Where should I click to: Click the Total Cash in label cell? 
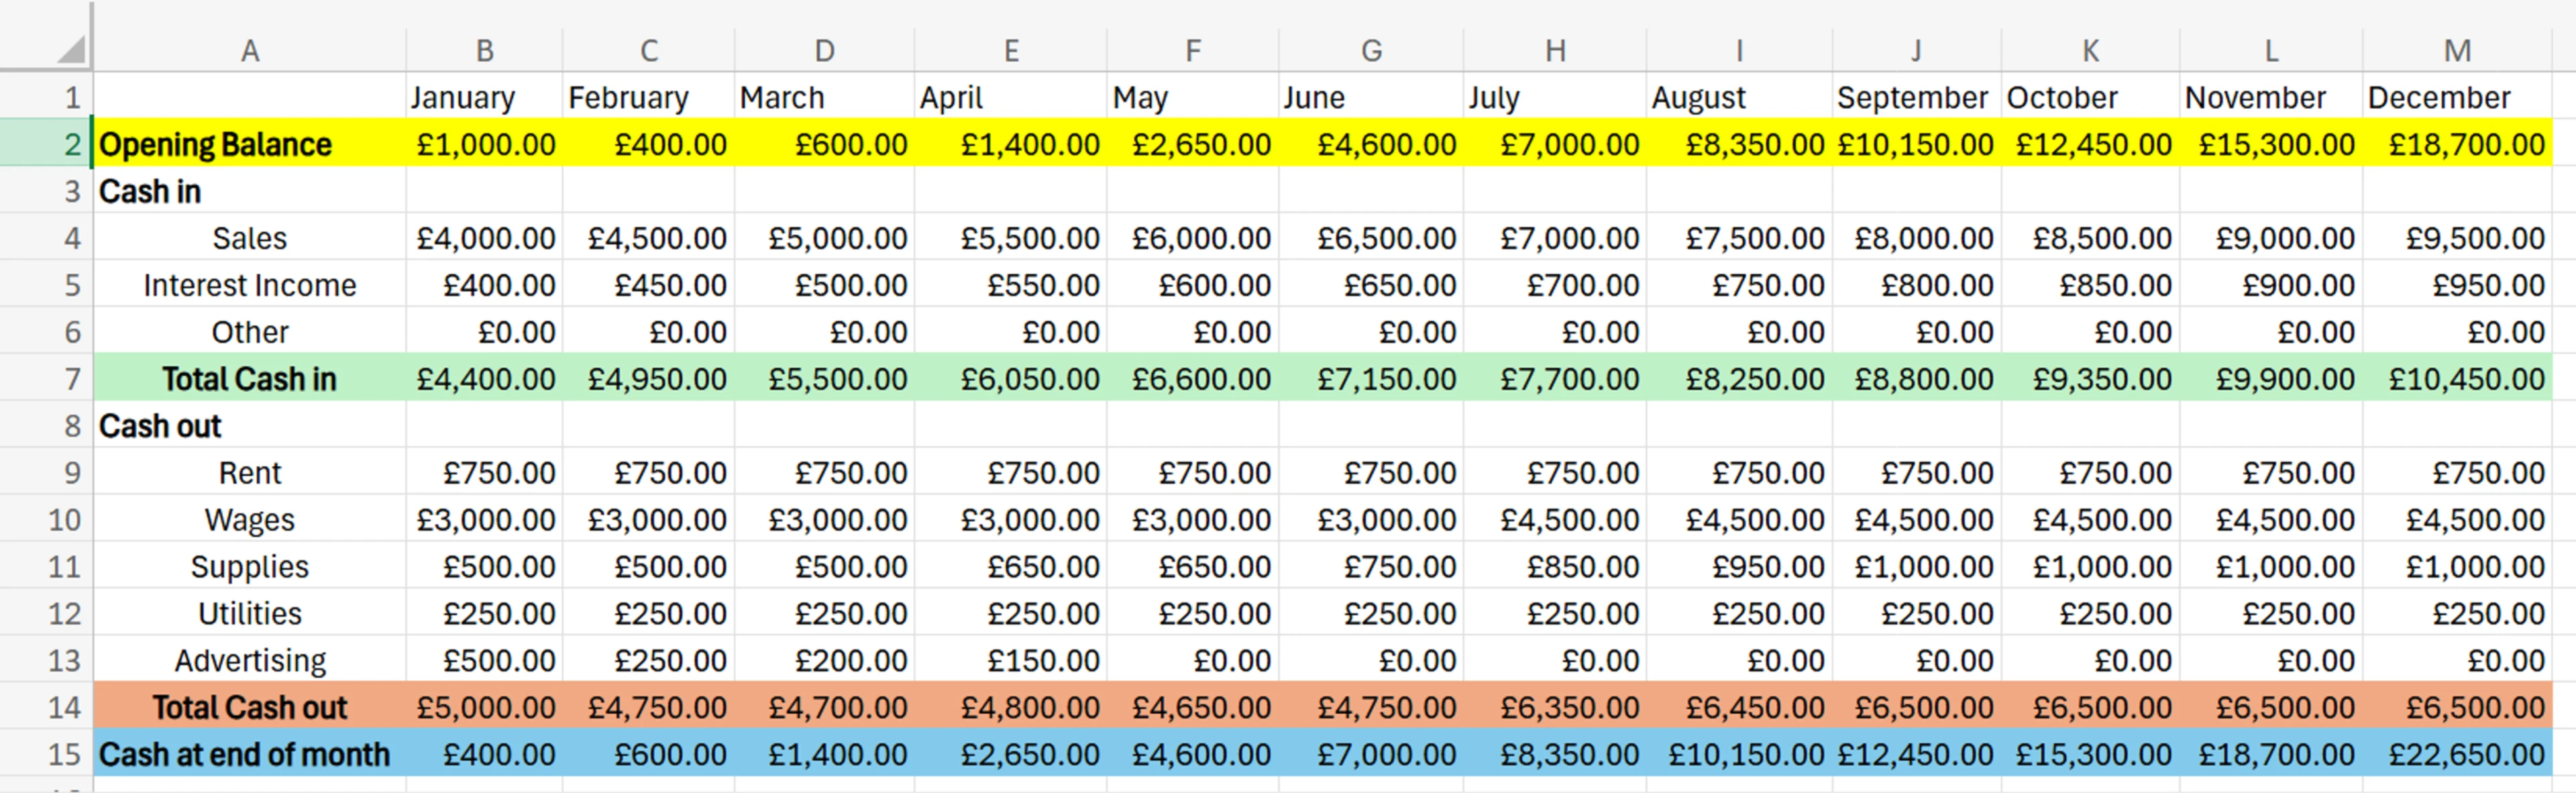pos(249,378)
